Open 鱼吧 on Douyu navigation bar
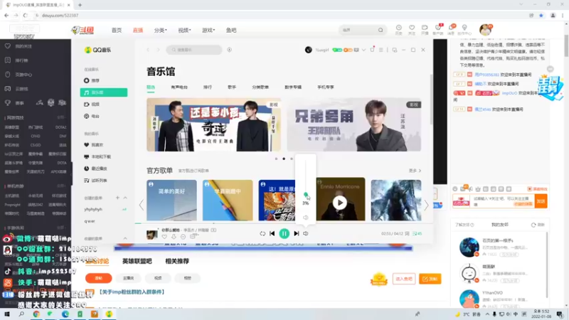Image resolution: width=569 pixels, height=320 pixels. coord(231,30)
